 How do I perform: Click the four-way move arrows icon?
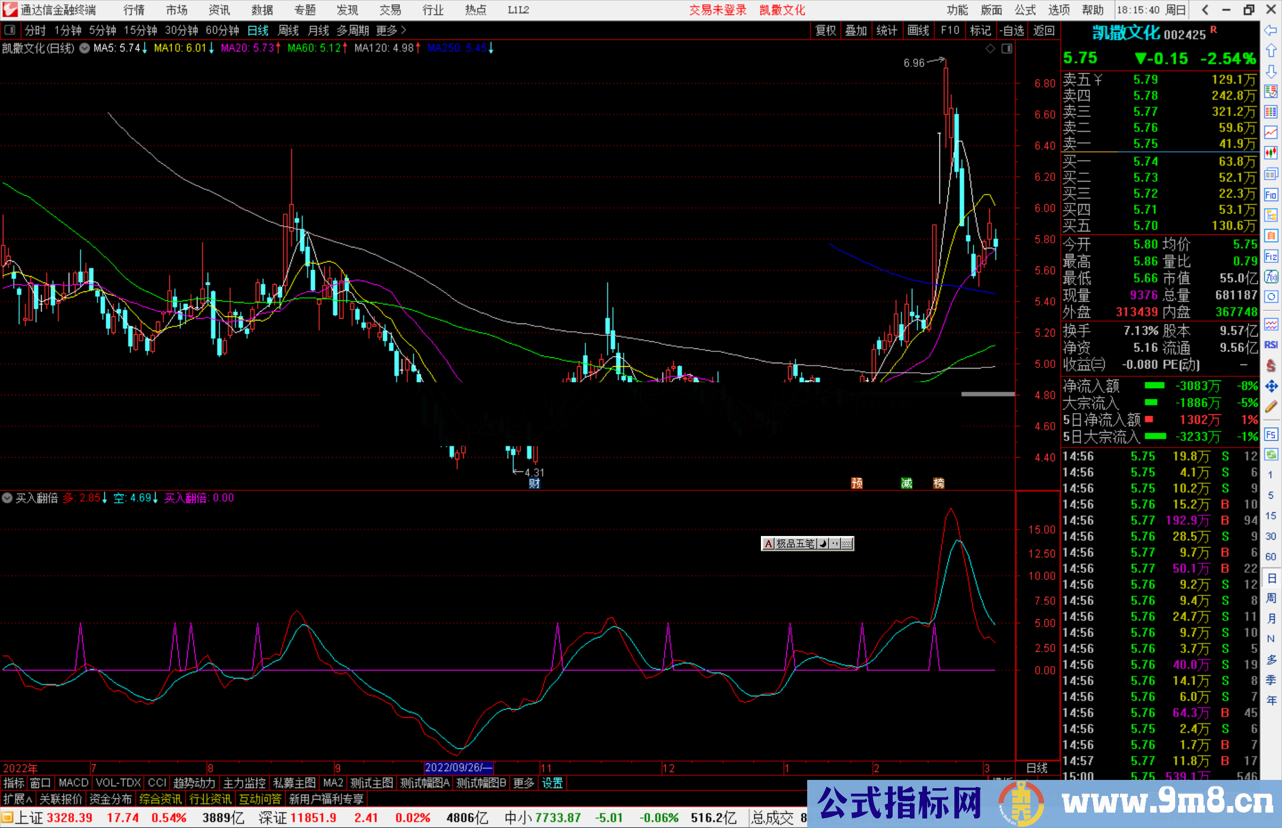pos(1271,386)
